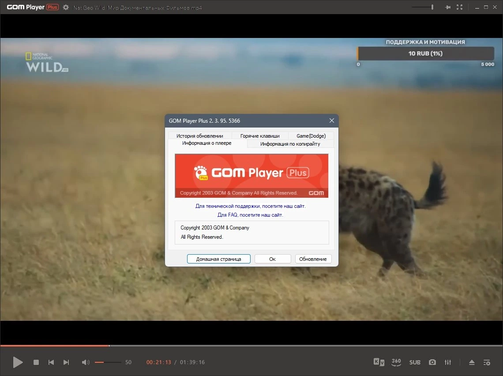This screenshot has width=503, height=376.
Task: Show the playlist panel
Action: point(487,362)
